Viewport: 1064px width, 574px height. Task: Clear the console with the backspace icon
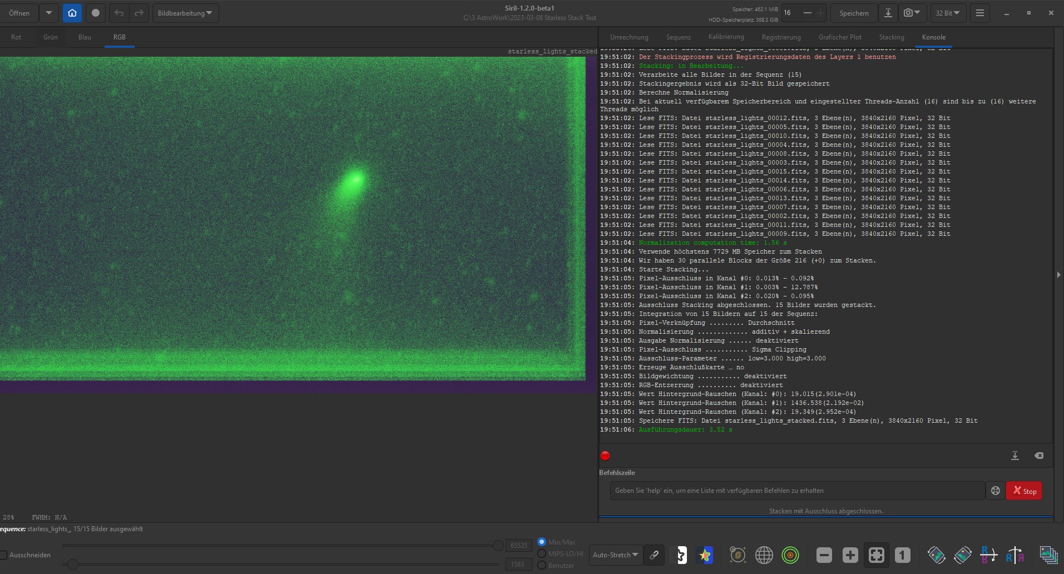1039,456
